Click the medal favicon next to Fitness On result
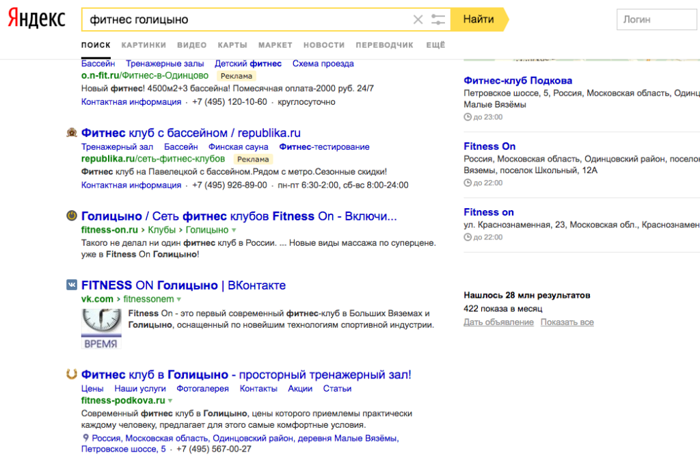700x462 pixels. pos(71,216)
